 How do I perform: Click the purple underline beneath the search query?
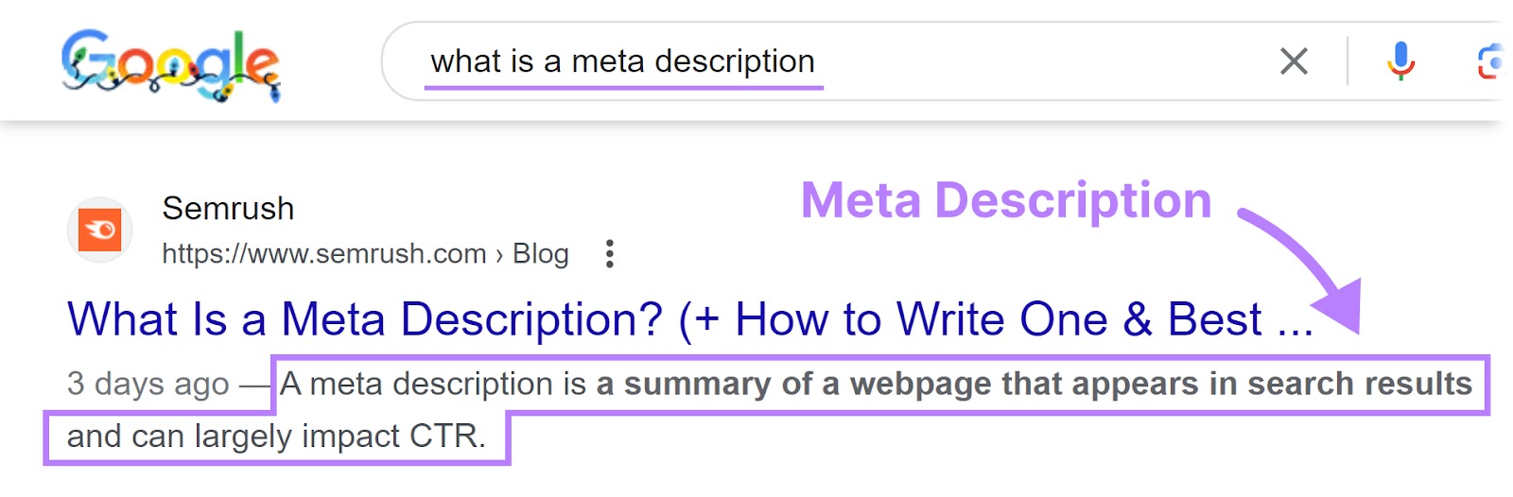[x=623, y=87]
